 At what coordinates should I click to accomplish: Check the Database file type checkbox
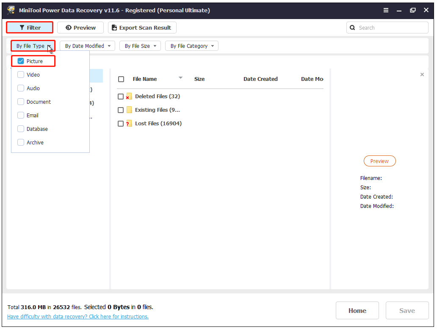coord(21,129)
